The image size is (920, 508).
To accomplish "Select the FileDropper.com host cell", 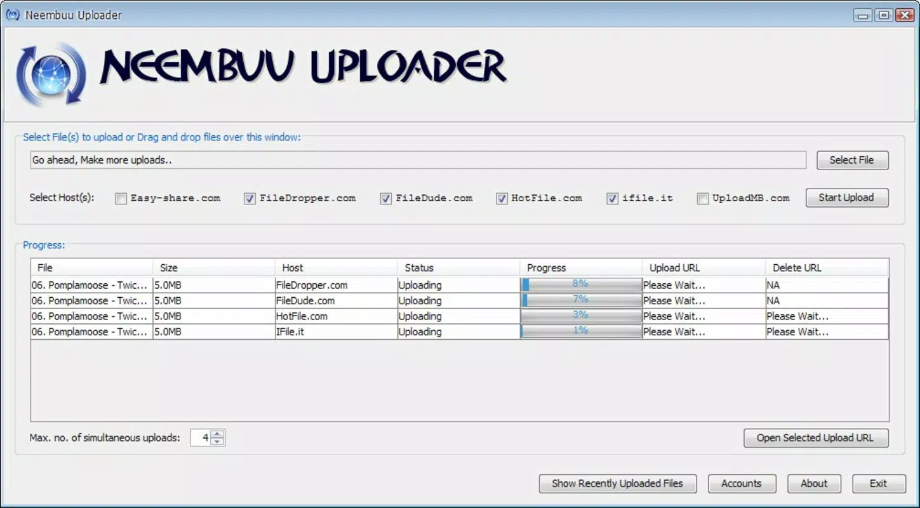I will tap(337, 285).
